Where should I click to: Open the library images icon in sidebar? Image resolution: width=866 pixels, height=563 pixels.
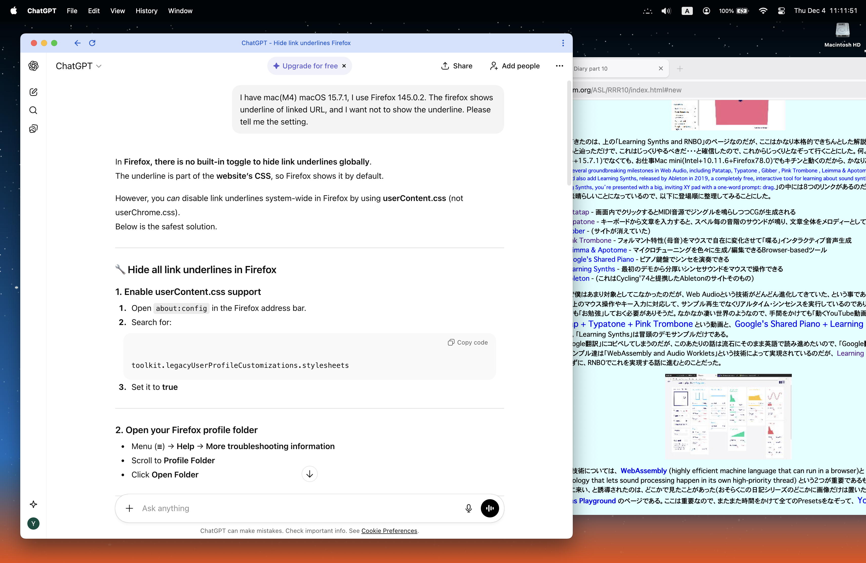(x=33, y=129)
